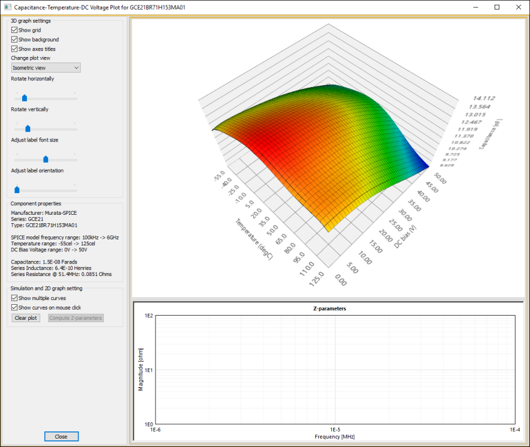Viewport: 530px width, 447px height.
Task: Click the Magnitude [ohm] axis label
Action: click(140, 370)
